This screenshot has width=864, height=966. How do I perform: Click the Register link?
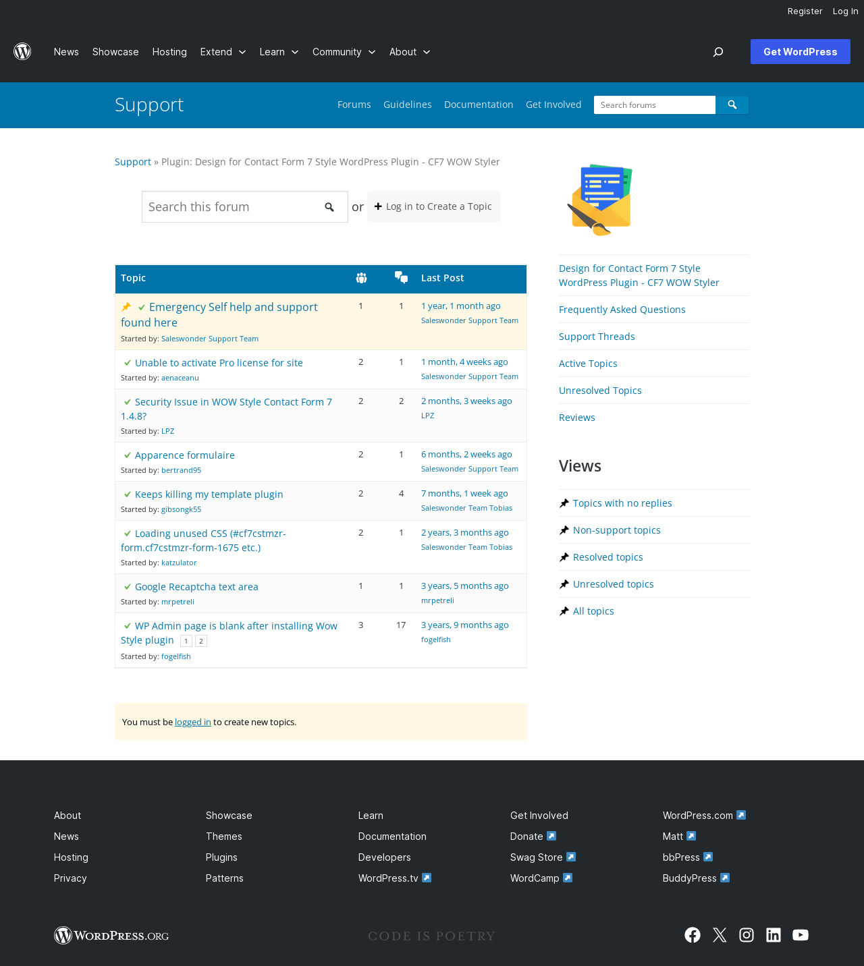(805, 11)
